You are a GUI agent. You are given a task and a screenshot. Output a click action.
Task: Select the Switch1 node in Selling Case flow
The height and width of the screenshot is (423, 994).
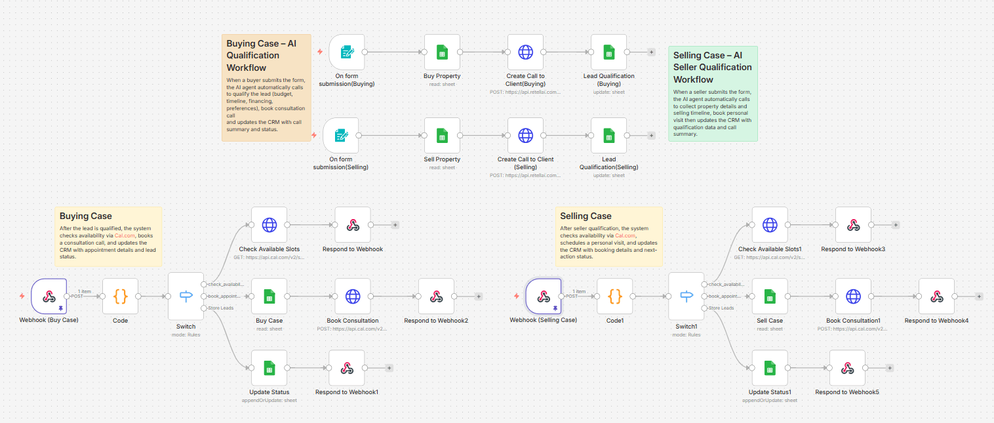(686, 296)
